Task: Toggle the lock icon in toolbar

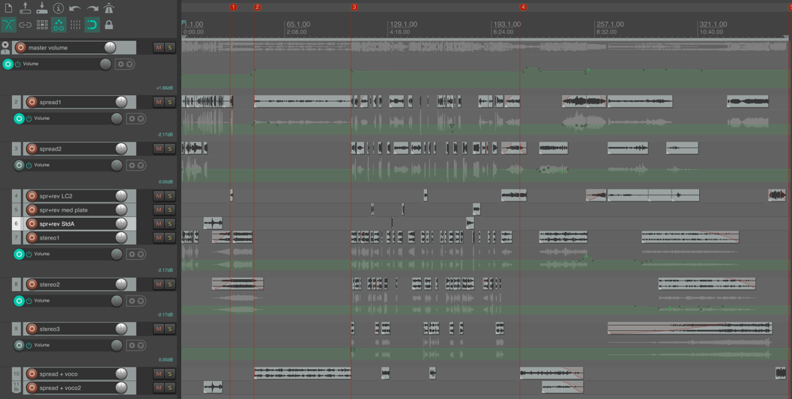Action: point(109,25)
